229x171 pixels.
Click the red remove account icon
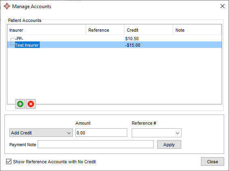31,104
